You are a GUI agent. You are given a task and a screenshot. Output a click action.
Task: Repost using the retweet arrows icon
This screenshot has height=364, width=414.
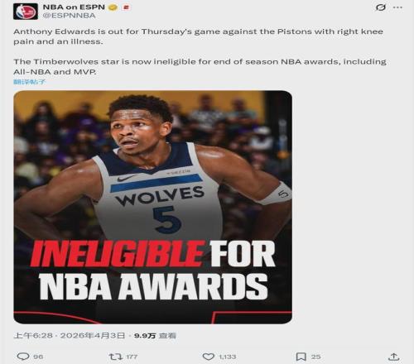(116, 357)
